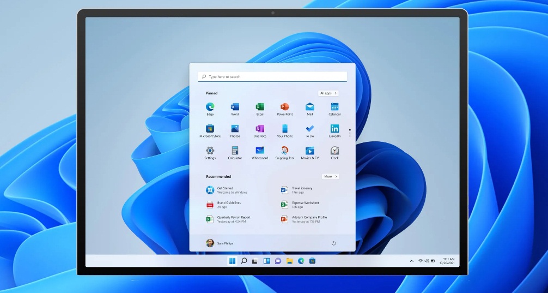Open PowerPoint in the Start menu
Viewport: 548px width, 293px height.
click(x=284, y=107)
